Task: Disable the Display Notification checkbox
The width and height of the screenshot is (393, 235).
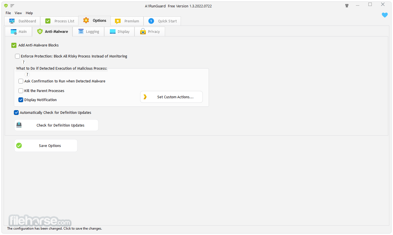Action: (21, 100)
